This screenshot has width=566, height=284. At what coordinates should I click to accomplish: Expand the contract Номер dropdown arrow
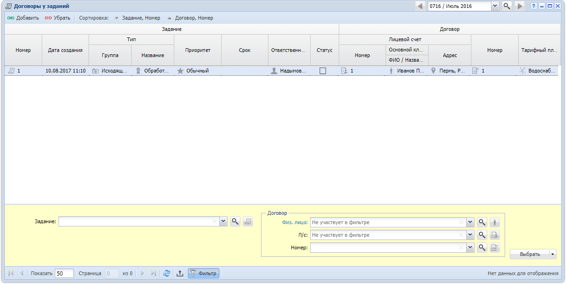pos(470,248)
